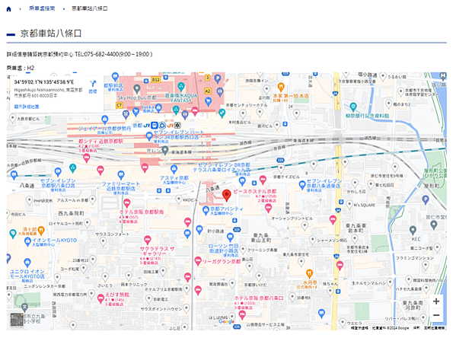456x338 pixels.
Task: Select セブン-イレブン 京都八条通東店 marker
Action: 302,185
